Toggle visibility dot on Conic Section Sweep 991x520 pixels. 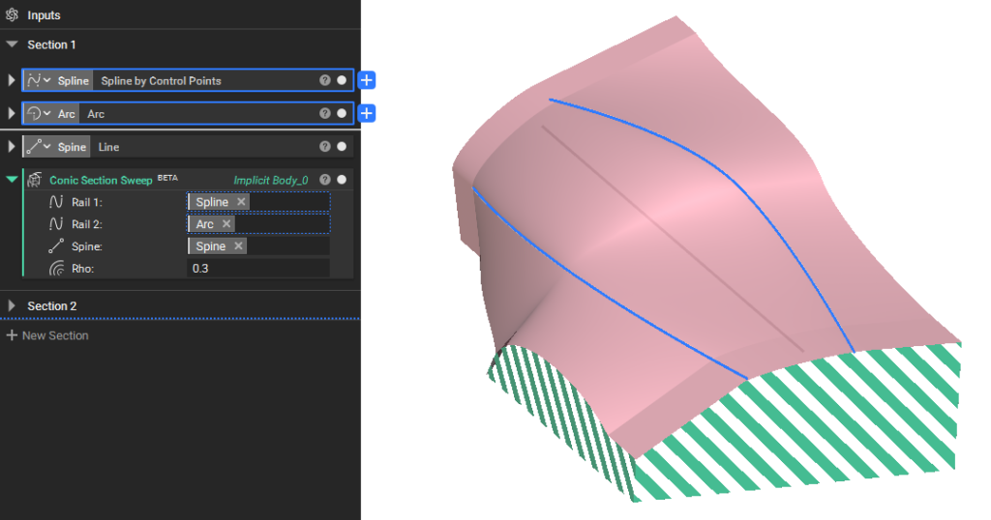342,180
